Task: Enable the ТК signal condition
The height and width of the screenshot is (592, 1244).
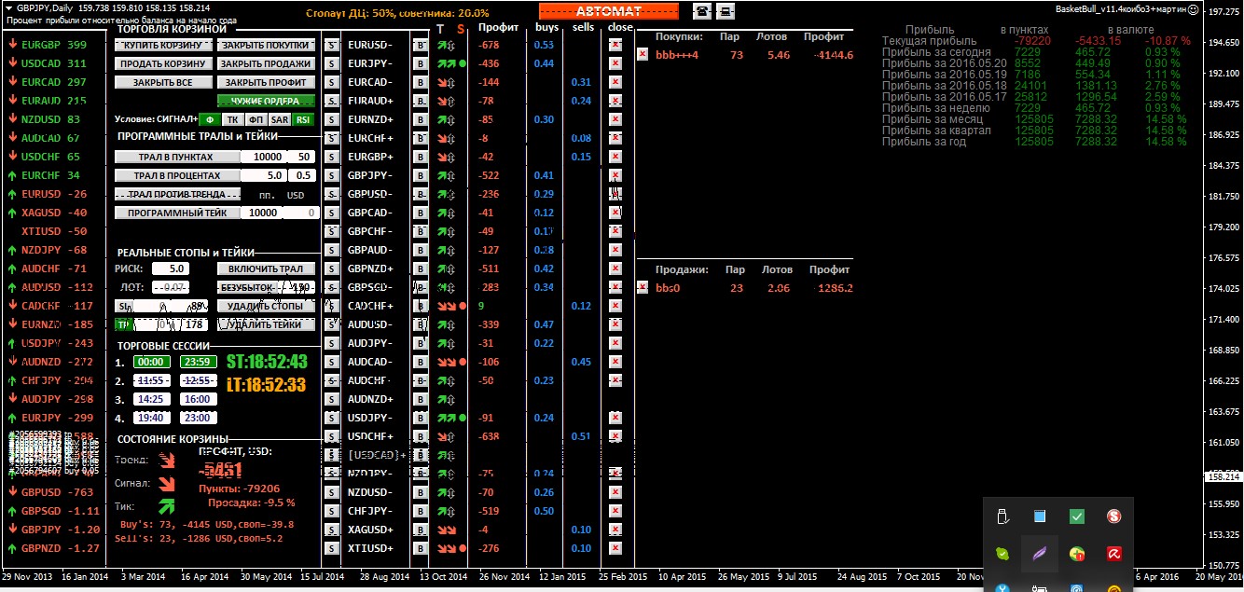Action: (x=232, y=119)
